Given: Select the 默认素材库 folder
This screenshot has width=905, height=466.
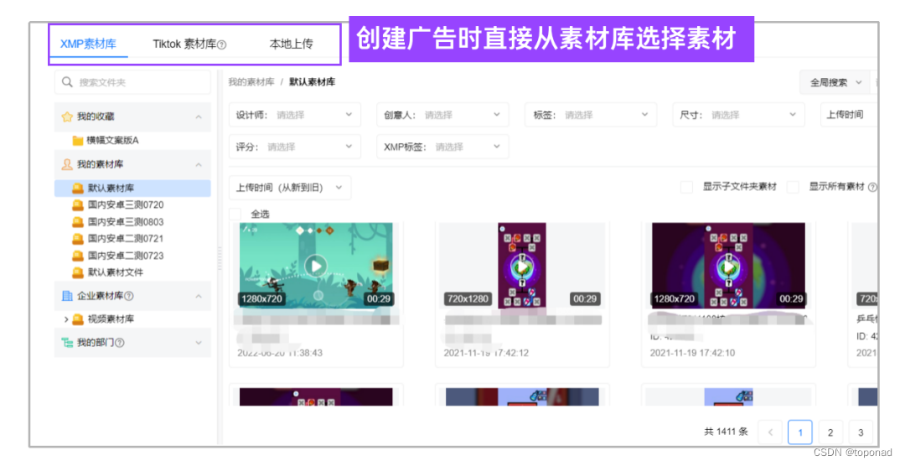Looking at the screenshot, I should (132, 189).
